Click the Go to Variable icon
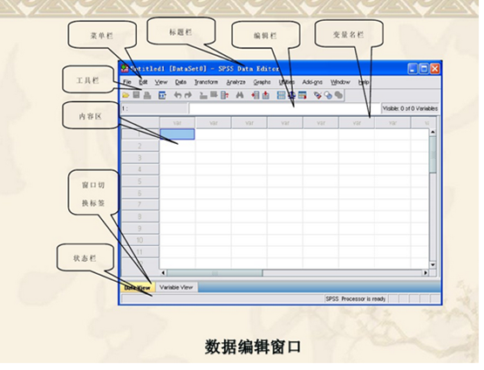The image size is (484, 370). click(x=214, y=95)
